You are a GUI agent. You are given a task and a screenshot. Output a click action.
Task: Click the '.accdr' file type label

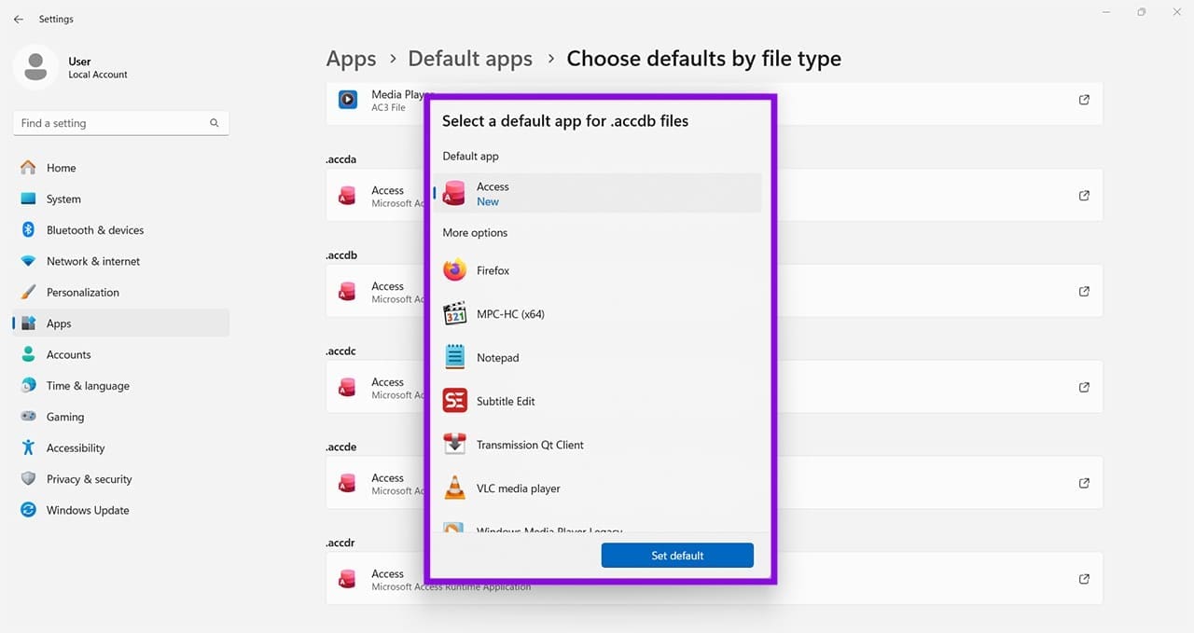point(340,543)
